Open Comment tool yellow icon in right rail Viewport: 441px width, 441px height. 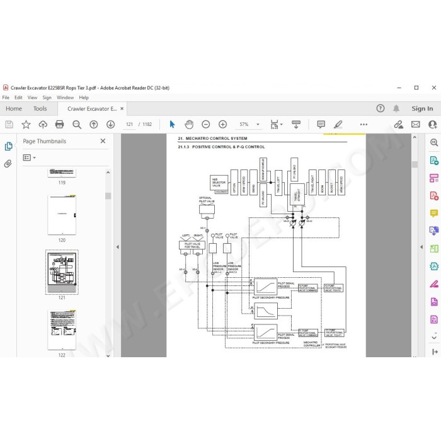(434, 213)
